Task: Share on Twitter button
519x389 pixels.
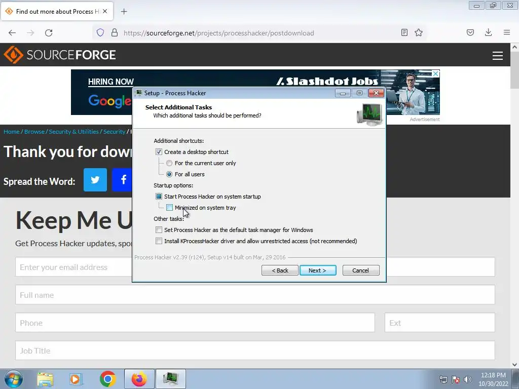Action: 95,180
